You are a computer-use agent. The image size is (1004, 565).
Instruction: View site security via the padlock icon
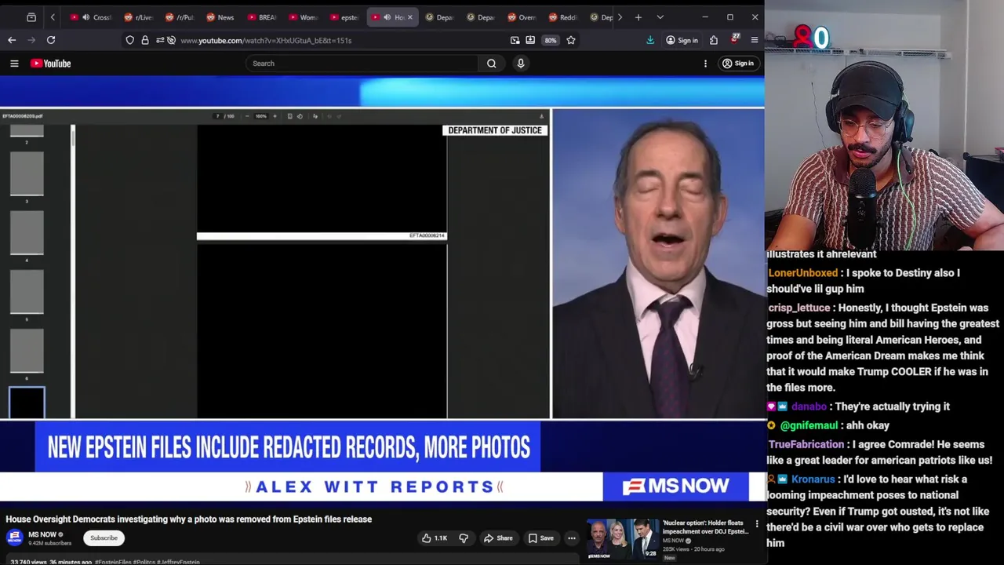[x=145, y=40]
